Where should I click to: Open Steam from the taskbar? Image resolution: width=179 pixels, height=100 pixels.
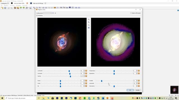98,98
